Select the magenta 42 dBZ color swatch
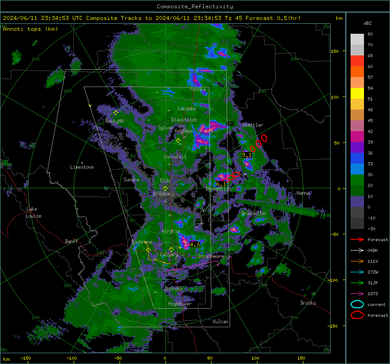 pos(357,136)
